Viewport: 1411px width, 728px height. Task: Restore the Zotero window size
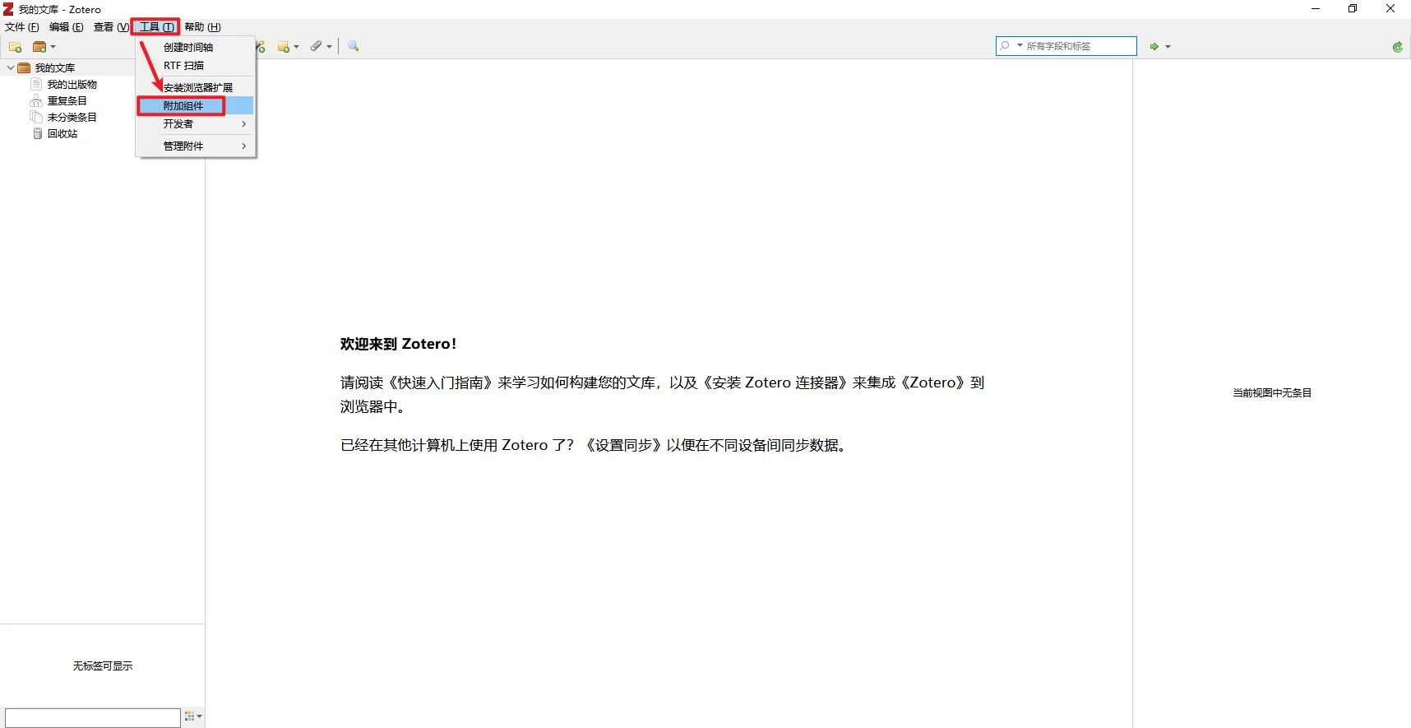point(1353,9)
